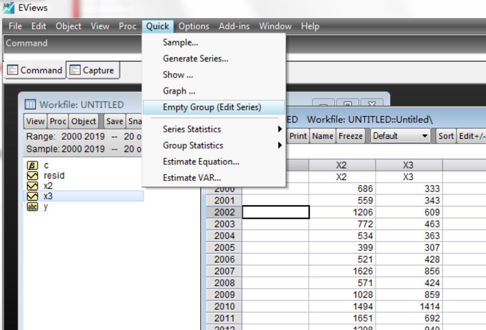Select the X2 column header
The height and width of the screenshot is (330, 486).
[x=342, y=165]
